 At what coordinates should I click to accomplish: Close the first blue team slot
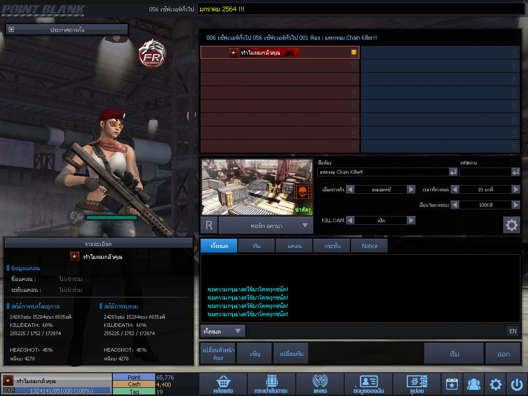[x=514, y=52]
